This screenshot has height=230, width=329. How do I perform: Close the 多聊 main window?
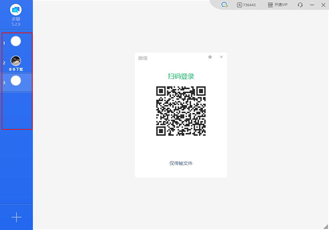(x=324, y=5)
